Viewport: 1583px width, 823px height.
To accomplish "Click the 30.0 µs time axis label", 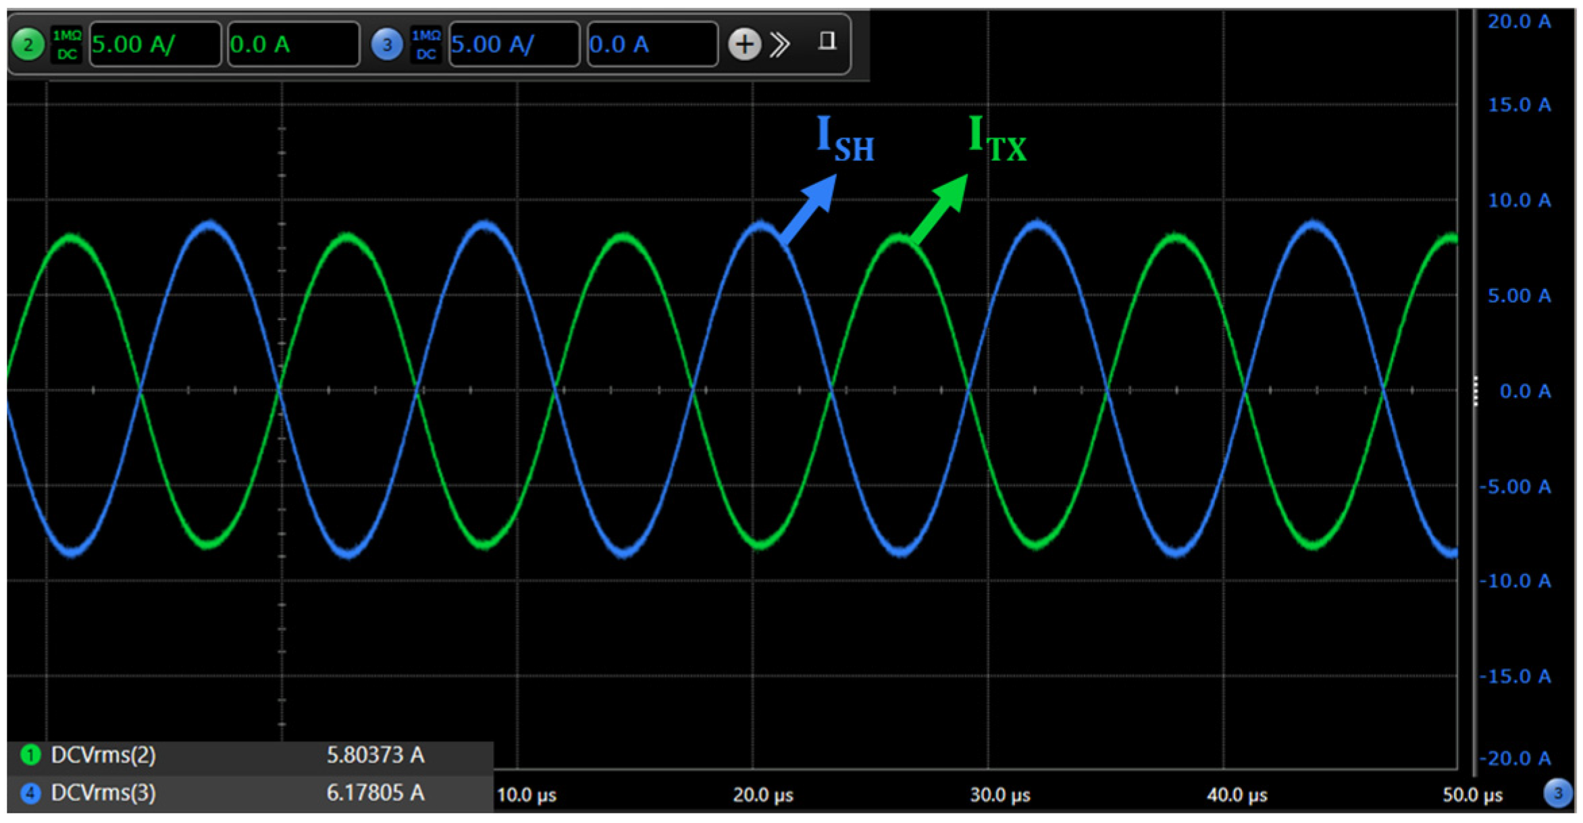I will click(1000, 795).
